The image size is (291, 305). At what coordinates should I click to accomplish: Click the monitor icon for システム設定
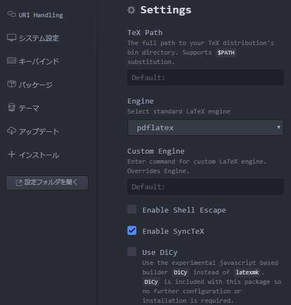pos(12,37)
